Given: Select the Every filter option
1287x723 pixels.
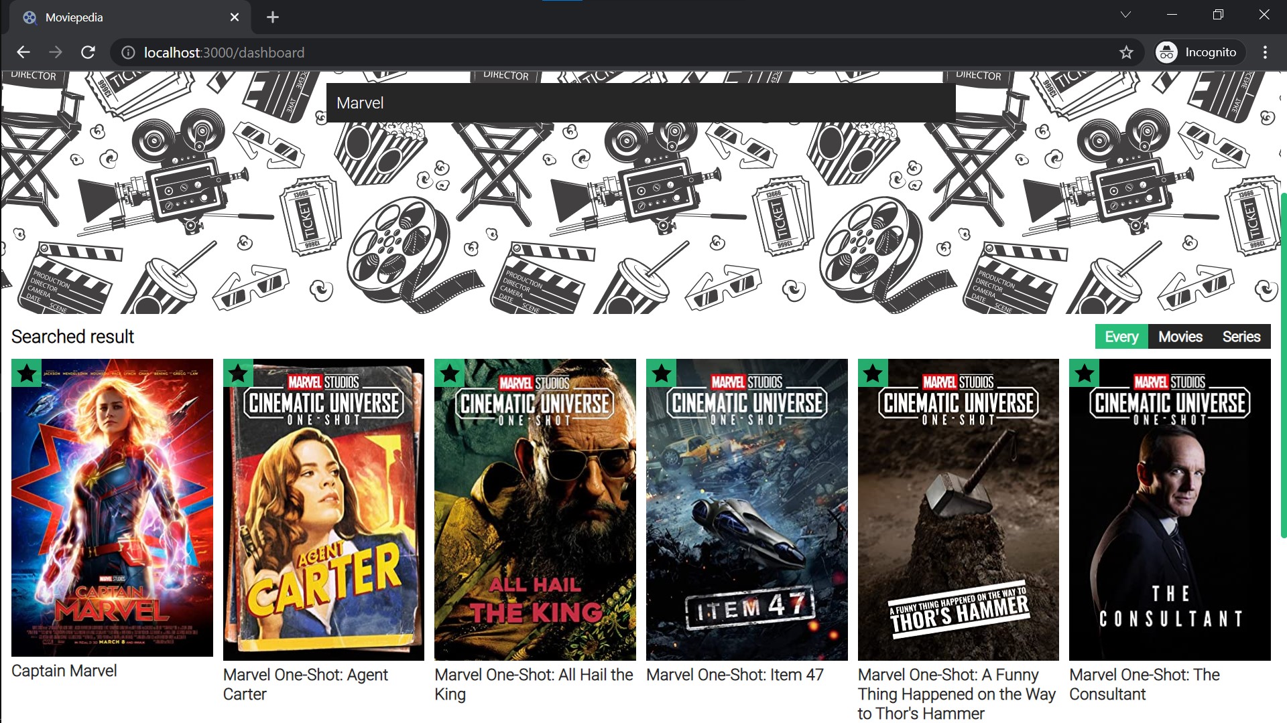Looking at the screenshot, I should 1121,337.
